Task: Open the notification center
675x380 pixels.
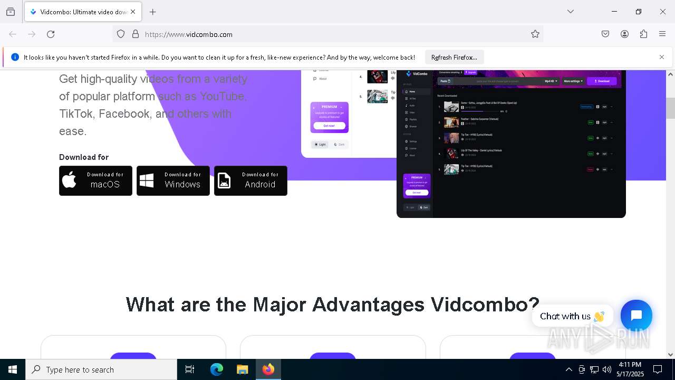Action: tap(658, 369)
